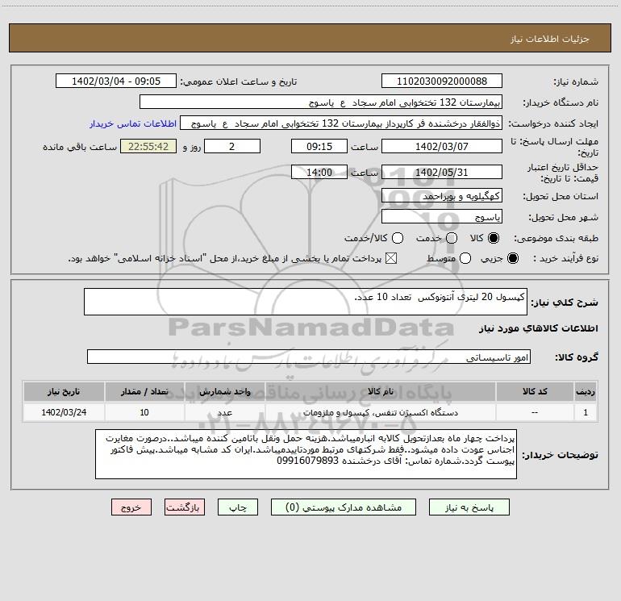Click the general description box کپسول 20 لیتری
Screen dimensions: 621x601
tap(306, 302)
